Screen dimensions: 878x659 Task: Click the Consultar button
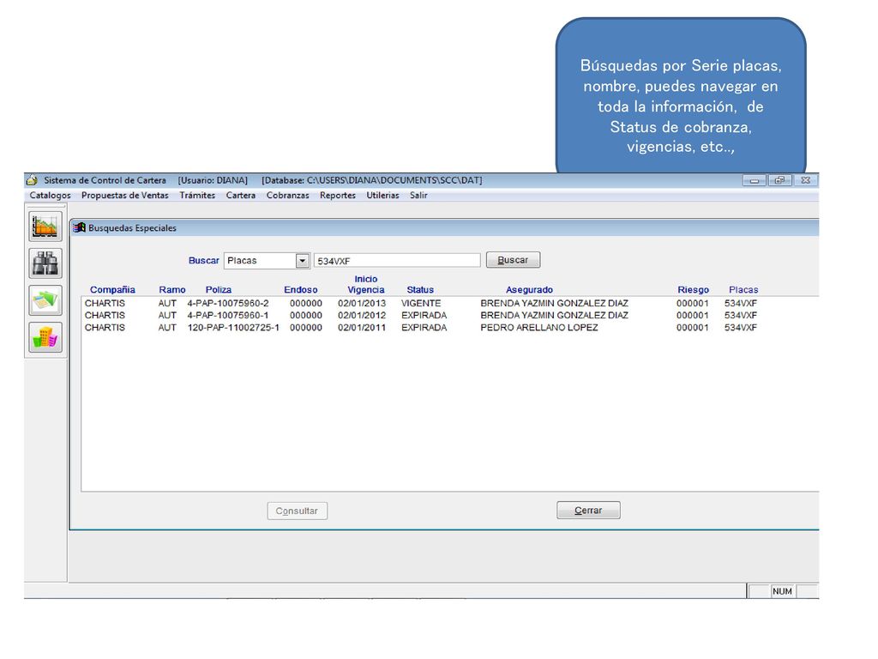[x=297, y=511]
